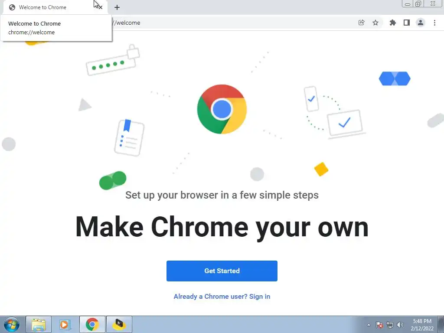
Task: Open a new tab with the plus button
Action: tap(117, 7)
